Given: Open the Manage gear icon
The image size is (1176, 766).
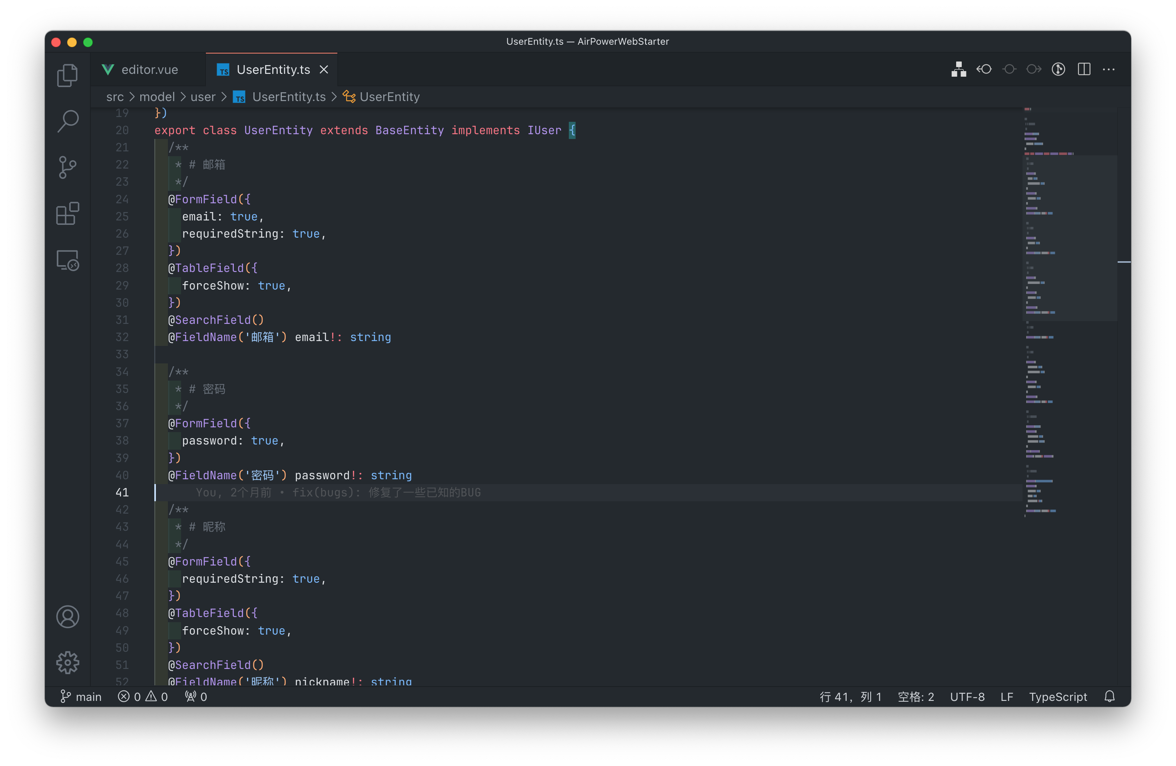Looking at the screenshot, I should click(68, 662).
